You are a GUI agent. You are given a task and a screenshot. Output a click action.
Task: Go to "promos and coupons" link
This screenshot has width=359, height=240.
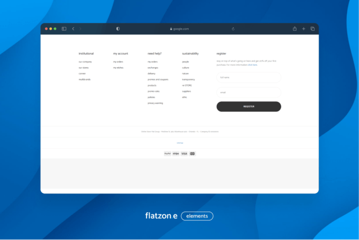(158, 79)
